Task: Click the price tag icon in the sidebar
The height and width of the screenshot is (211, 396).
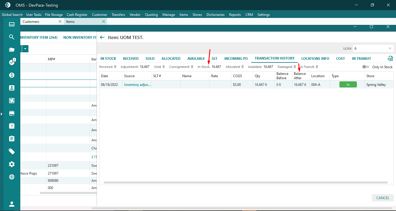Action: (x=12, y=151)
